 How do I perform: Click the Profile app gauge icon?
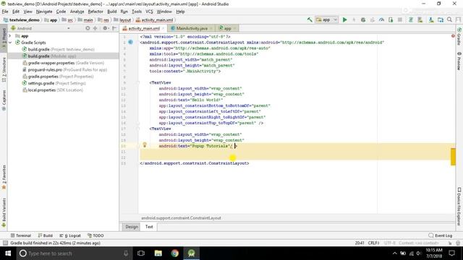(381, 19)
